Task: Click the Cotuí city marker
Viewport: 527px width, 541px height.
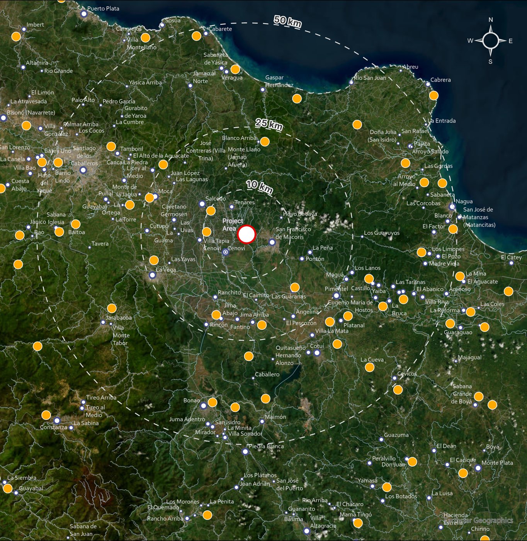Action: click(x=317, y=353)
